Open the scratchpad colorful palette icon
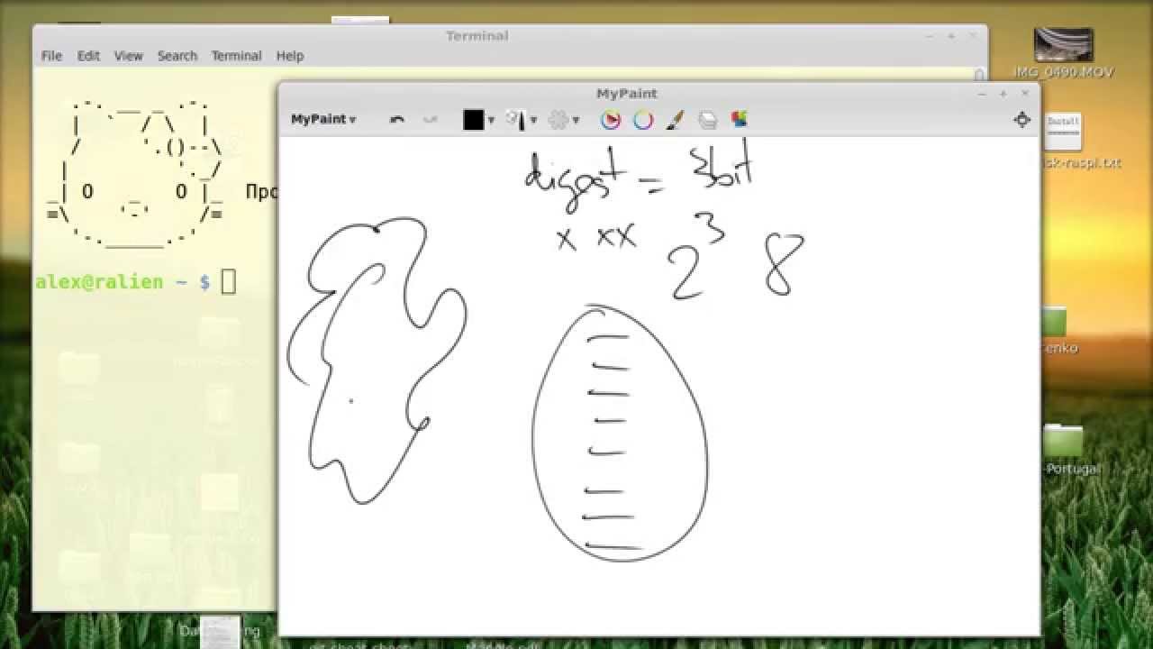 pyautogui.click(x=740, y=119)
